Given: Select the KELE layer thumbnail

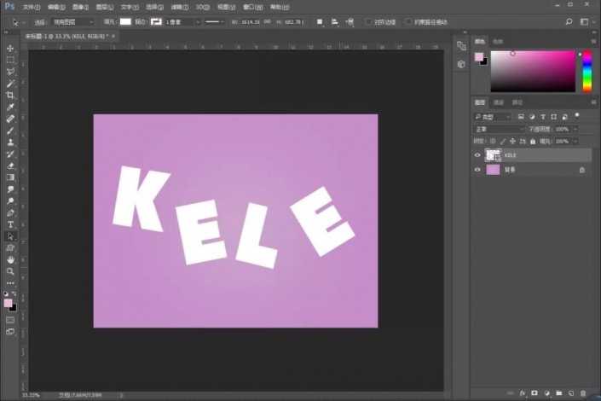Looking at the screenshot, I should [492, 155].
